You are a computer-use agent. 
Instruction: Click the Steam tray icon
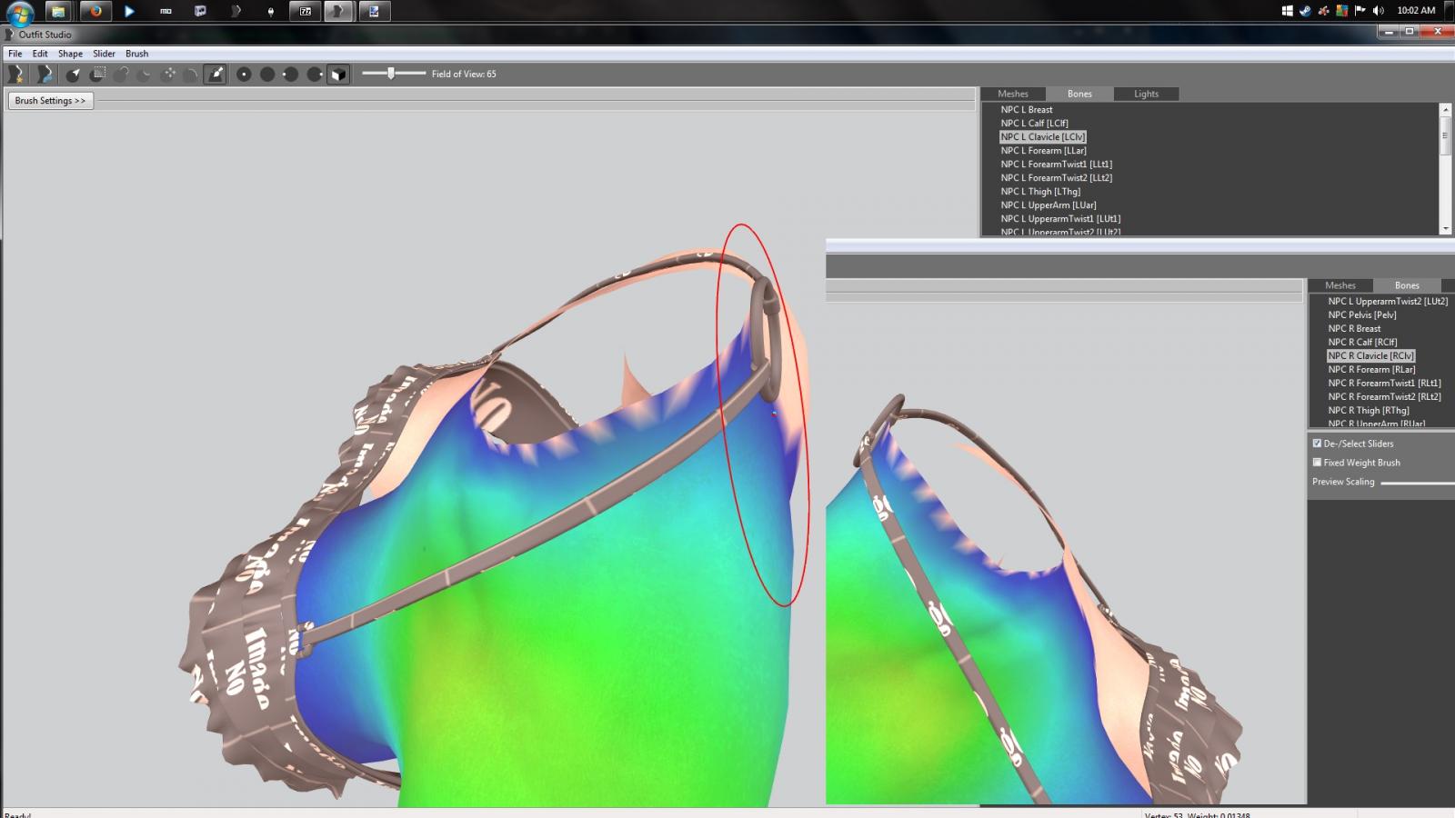[x=1306, y=11]
